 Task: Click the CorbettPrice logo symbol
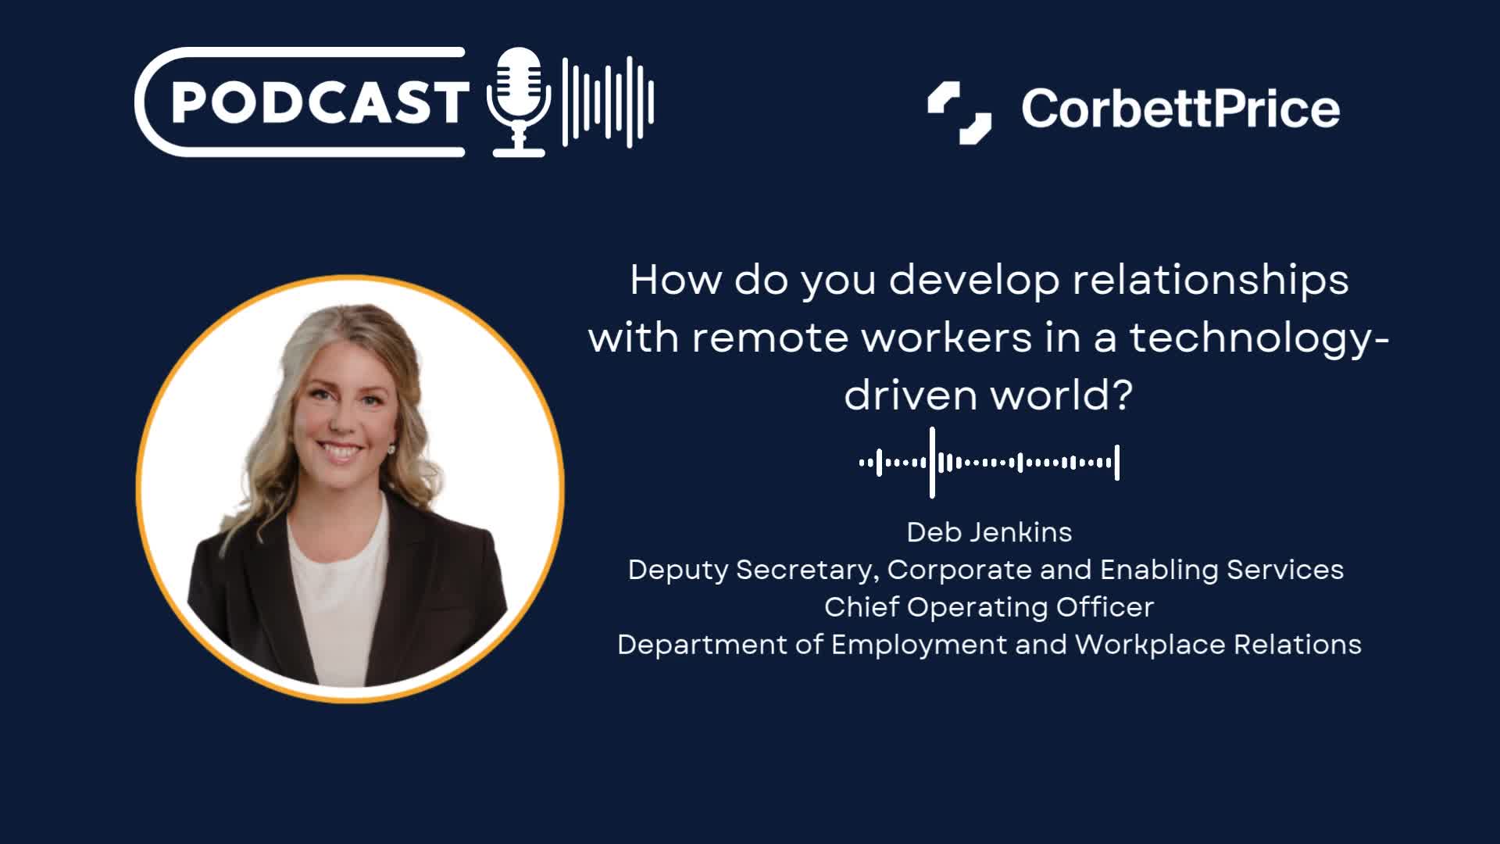[959, 113]
